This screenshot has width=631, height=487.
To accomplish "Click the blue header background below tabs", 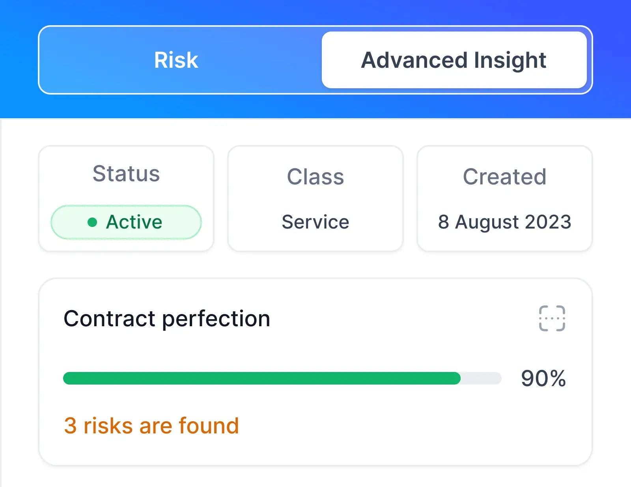I will [315, 106].
